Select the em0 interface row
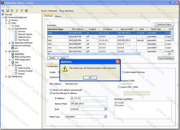Image resolution: width=180 pixels, height=130 pixels. pos(109,40)
